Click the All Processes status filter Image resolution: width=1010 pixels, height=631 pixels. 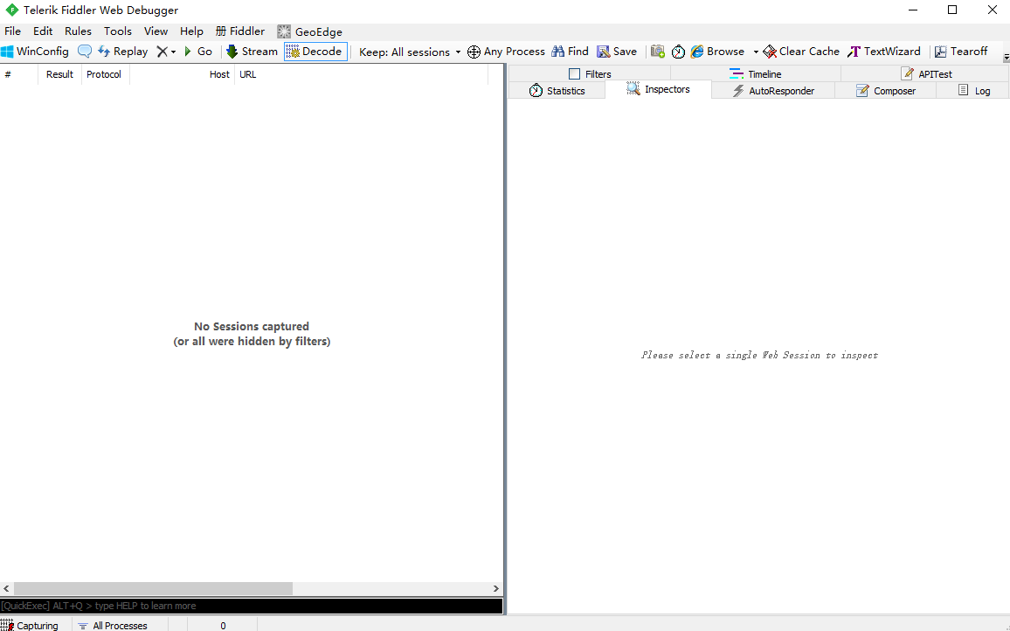(x=113, y=625)
